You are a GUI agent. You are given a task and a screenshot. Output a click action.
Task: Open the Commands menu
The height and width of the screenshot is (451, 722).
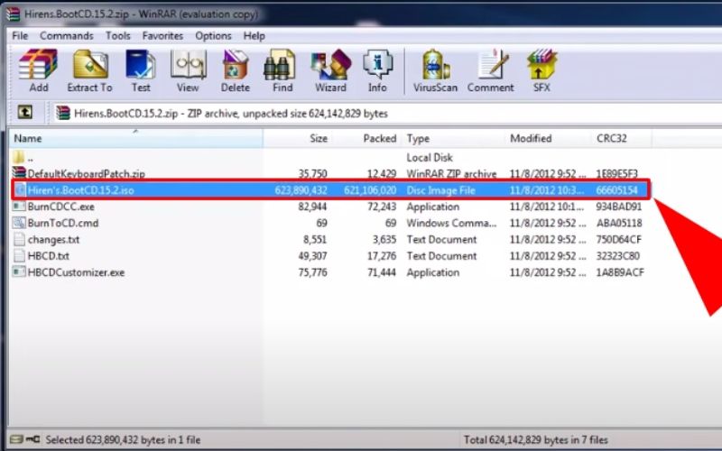66,36
